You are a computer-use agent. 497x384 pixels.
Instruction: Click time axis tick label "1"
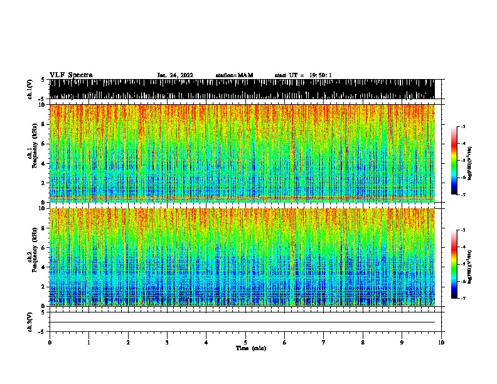[88, 343]
